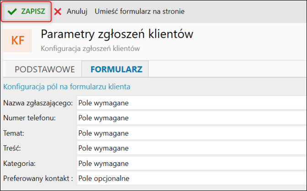
Task: Expand the Temat field setting
Action: (191, 133)
